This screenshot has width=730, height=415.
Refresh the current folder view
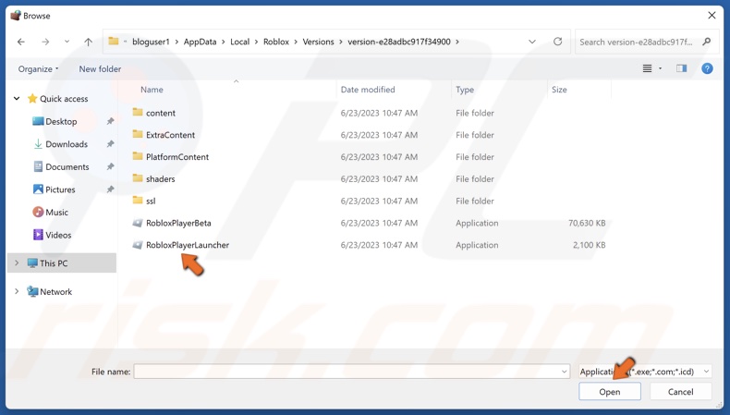tap(557, 42)
